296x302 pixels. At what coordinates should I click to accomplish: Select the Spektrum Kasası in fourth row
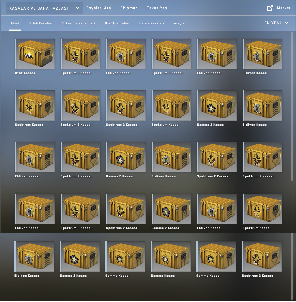pyautogui.click(x=262, y=209)
